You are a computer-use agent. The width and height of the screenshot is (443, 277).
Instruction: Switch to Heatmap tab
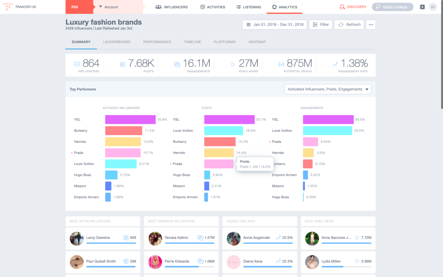257,42
